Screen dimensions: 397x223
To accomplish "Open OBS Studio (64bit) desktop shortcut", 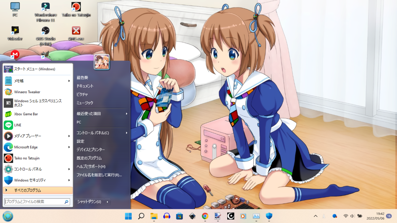I will [x=46, y=36].
